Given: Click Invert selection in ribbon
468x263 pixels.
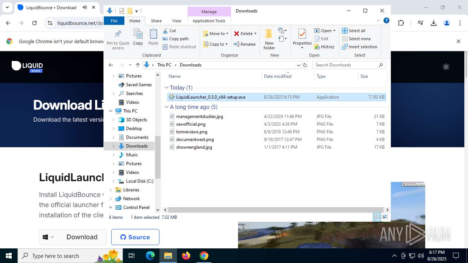Looking at the screenshot, I should (x=359, y=47).
